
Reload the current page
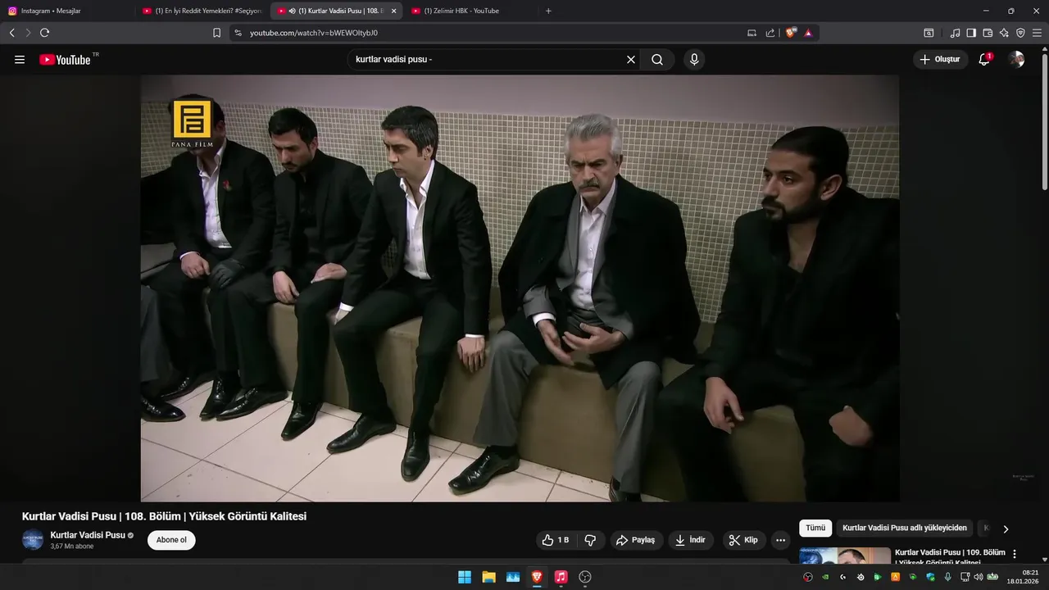click(x=44, y=33)
